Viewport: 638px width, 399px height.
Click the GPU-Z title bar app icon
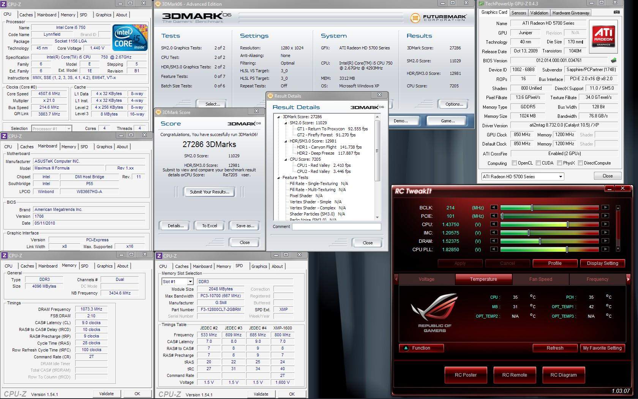481,4
